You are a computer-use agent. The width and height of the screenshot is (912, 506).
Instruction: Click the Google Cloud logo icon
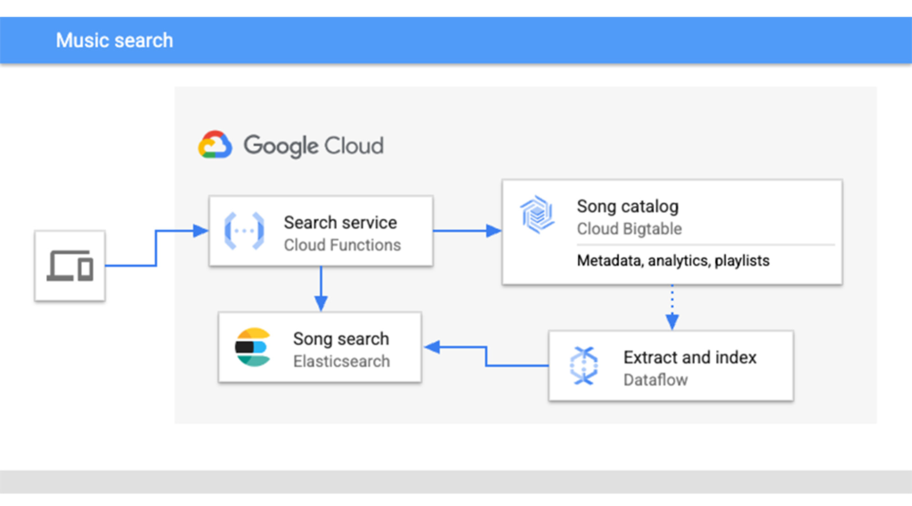pos(216,145)
